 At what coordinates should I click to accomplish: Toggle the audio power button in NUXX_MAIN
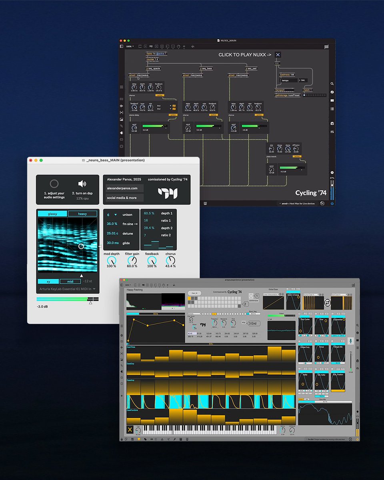[332, 204]
